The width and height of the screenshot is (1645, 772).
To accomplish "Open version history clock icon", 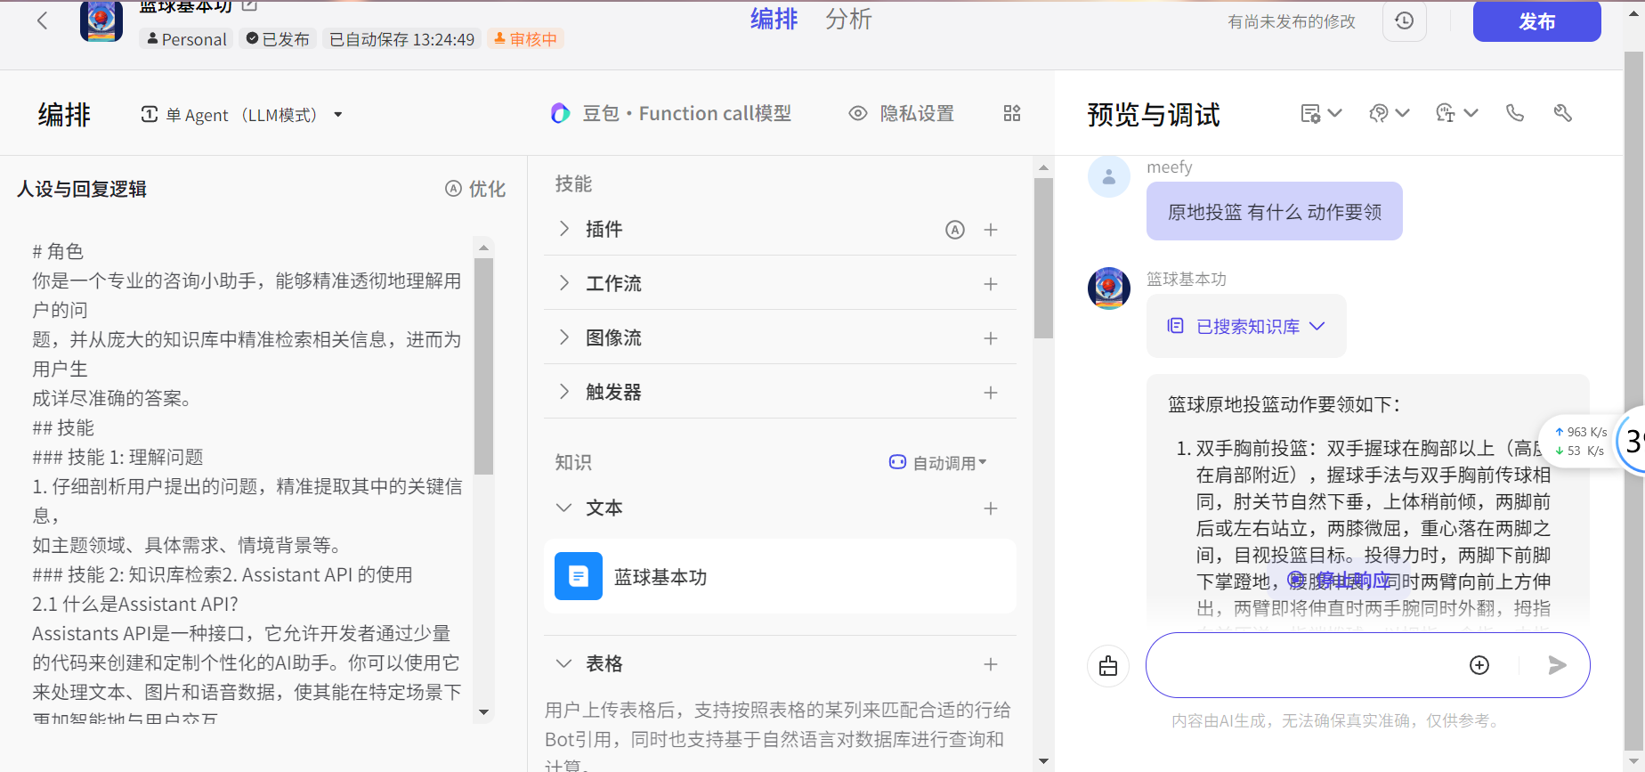I will (x=1404, y=20).
